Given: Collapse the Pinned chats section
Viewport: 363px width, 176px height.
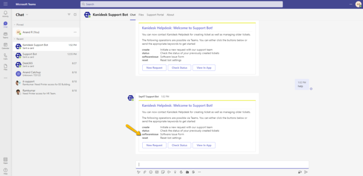Looking at the screenshot, I should [19, 25].
